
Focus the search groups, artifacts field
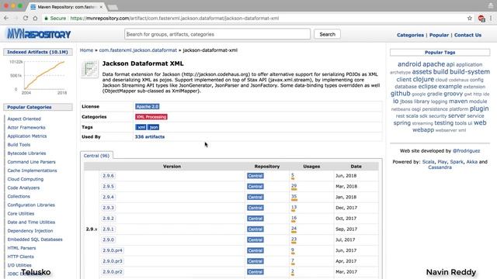tap(217, 34)
